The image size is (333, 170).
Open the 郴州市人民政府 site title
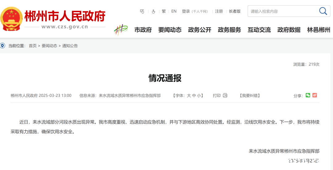coord(65,16)
